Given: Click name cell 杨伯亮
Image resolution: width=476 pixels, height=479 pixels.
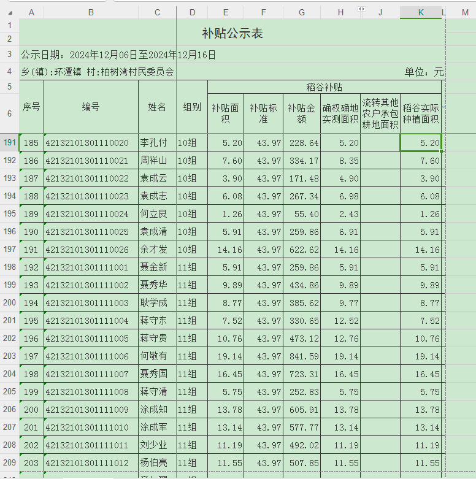Looking at the screenshot, I should coord(158,462).
